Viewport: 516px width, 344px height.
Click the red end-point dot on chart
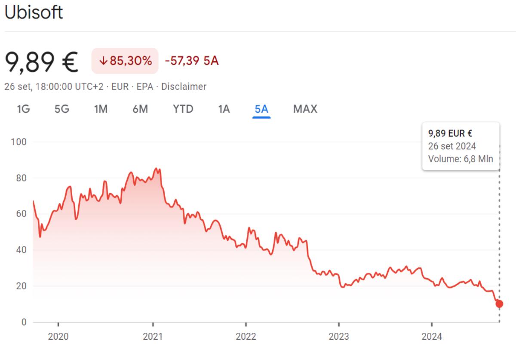point(499,304)
